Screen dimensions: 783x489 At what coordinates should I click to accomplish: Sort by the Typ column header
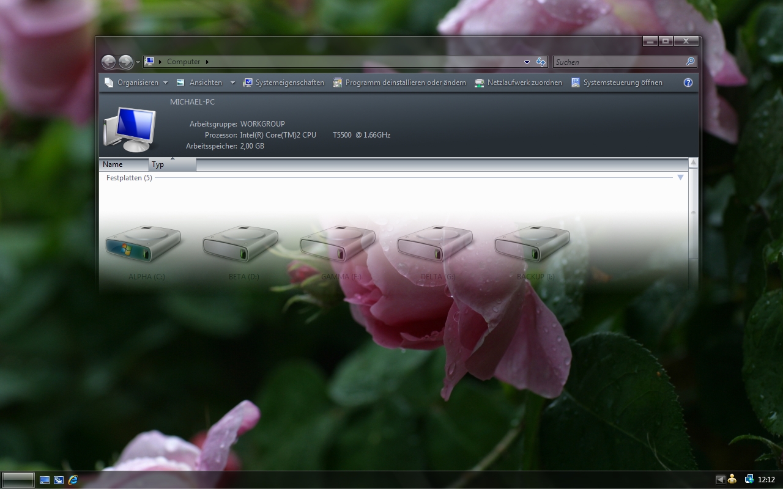coord(173,164)
